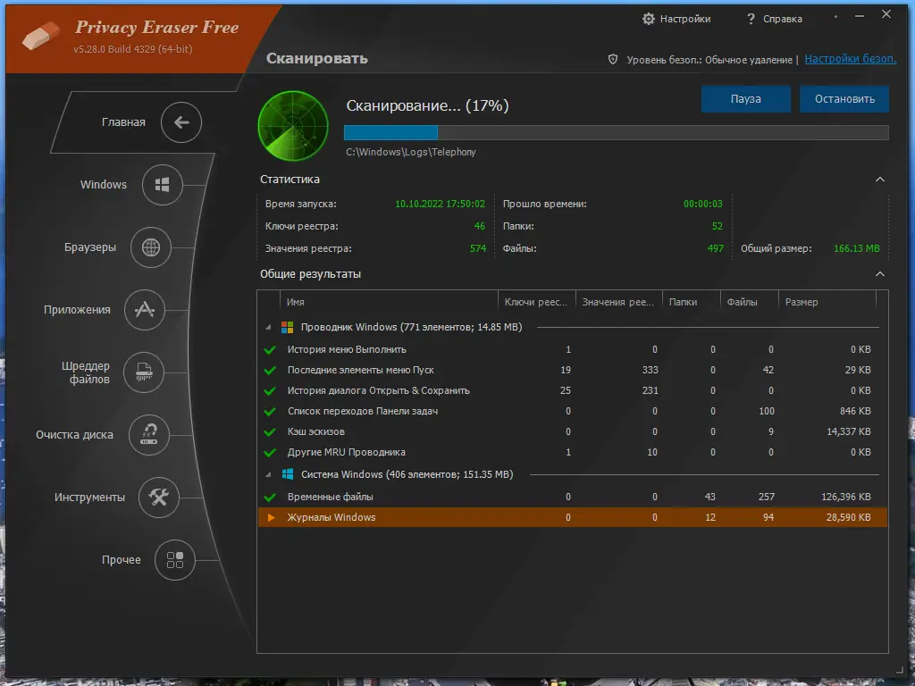Pause the scan with Пауза button
915x686 pixels.
click(746, 99)
